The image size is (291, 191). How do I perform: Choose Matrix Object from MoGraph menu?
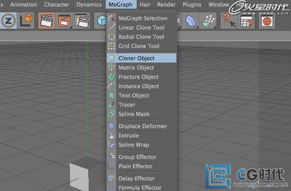pos(142,67)
